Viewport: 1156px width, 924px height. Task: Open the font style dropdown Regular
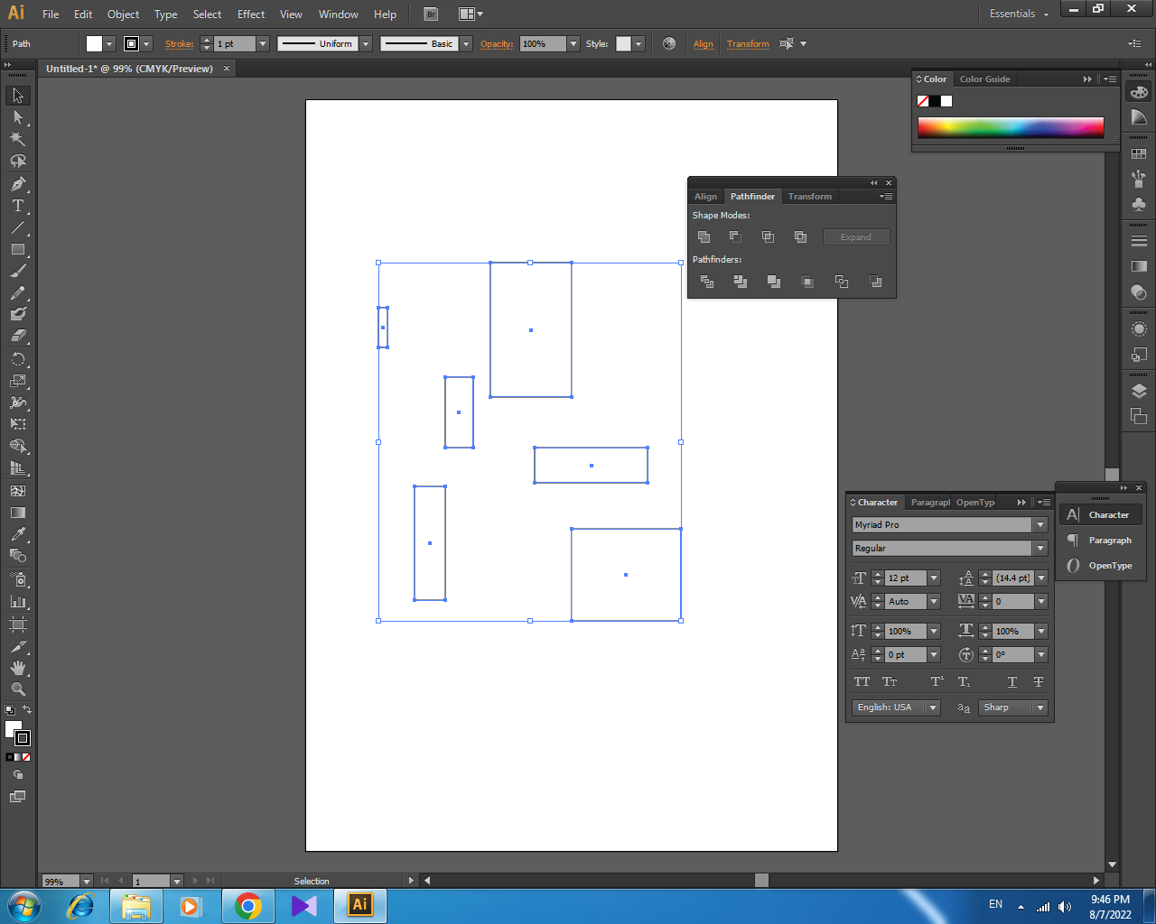[x=1040, y=549]
